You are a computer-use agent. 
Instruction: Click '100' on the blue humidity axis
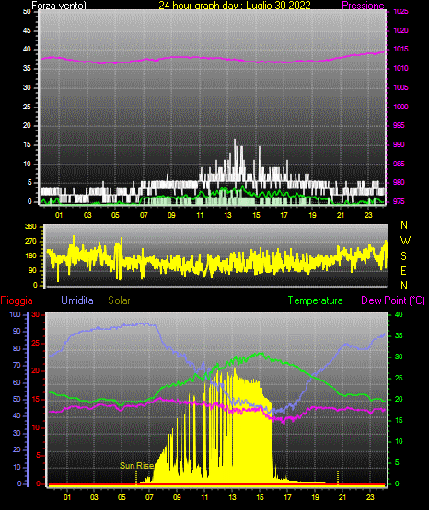click(16, 314)
